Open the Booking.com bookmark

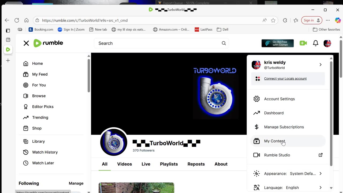point(41,29)
